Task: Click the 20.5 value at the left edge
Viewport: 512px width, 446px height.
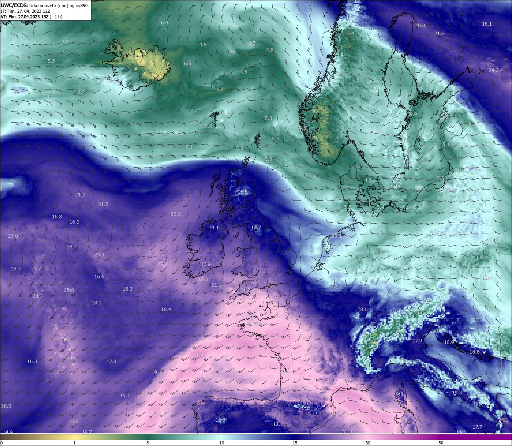Action: (x=6, y=406)
